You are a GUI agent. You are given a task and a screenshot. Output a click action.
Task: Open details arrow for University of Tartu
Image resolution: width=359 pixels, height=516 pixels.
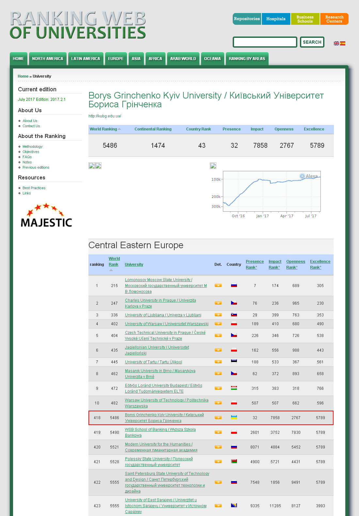click(x=218, y=362)
